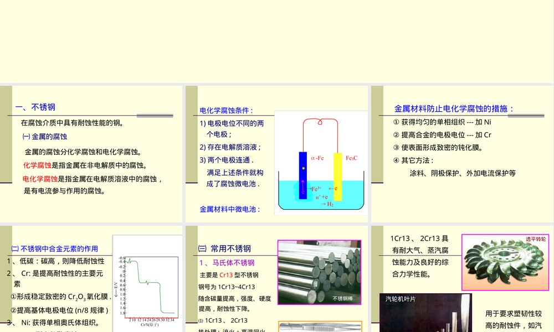The width and height of the screenshot is (554, 332).
Task: Click line 3、Ni: 获得单相奥氏体组织。
Action: point(53,323)
